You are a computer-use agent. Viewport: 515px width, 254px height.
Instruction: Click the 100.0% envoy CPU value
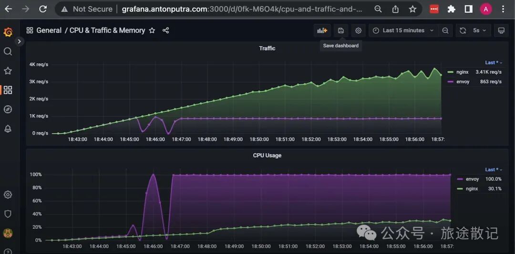494,179
